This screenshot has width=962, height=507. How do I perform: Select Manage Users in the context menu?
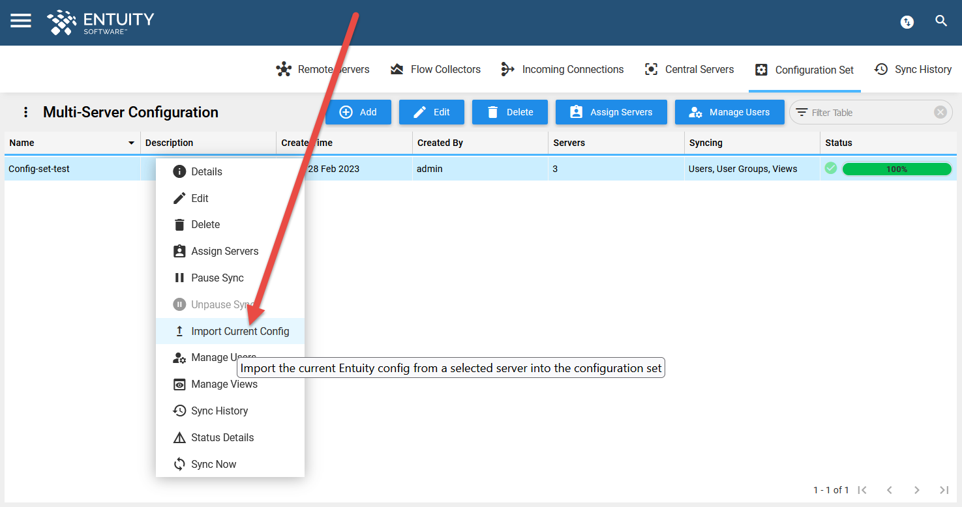coord(230,357)
